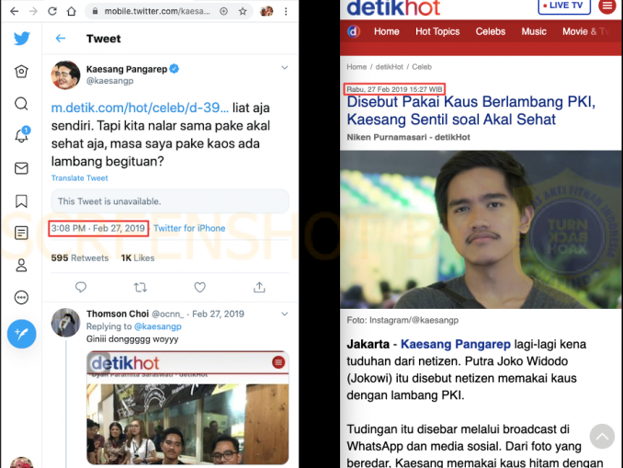Open Twitter Notifications bell
623x468 pixels.
click(x=21, y=135)
